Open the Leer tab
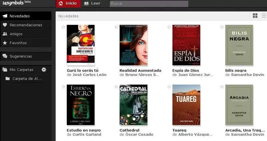This screenshot has width=267, height=141. (93, 4)
